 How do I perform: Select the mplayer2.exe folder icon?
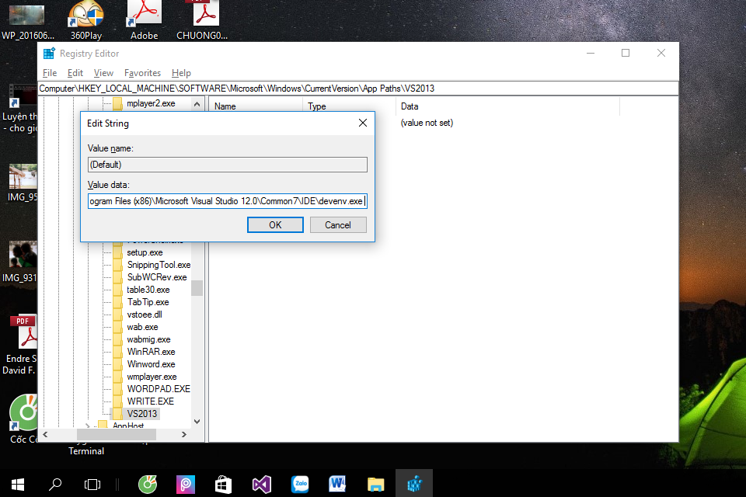click(117, 104)
